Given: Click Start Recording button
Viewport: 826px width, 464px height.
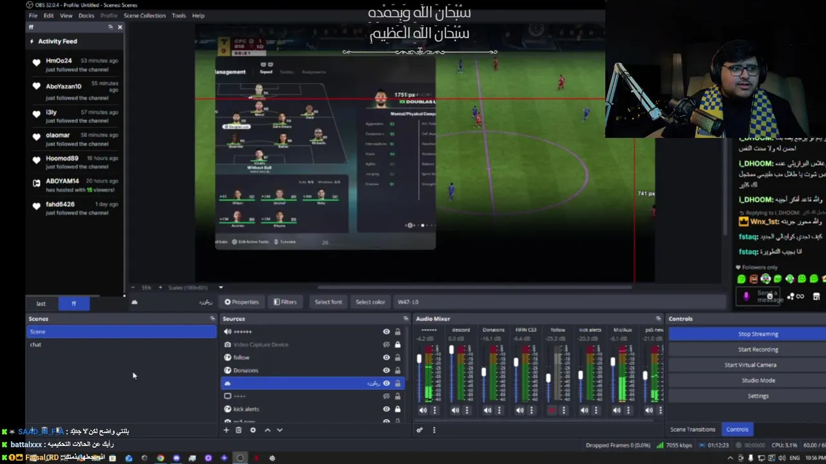Looking at the screenshot, I should pos(758,349).
